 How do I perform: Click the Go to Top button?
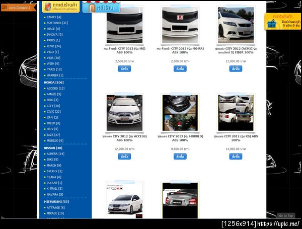[286, 216]
